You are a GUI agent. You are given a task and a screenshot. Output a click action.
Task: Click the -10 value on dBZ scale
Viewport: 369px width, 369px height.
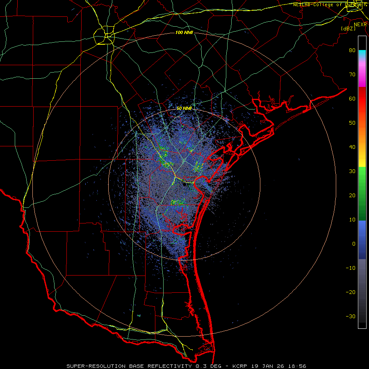coord(351,268)
